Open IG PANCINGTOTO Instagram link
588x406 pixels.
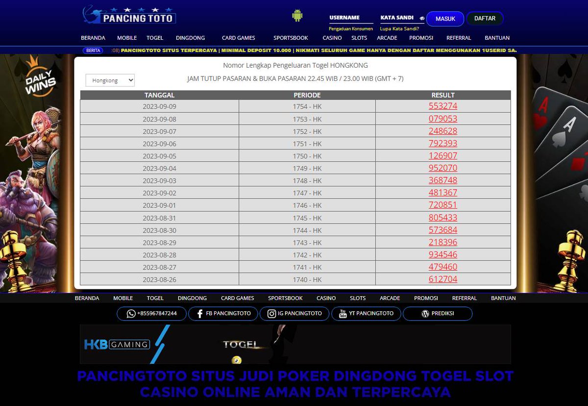294,313
